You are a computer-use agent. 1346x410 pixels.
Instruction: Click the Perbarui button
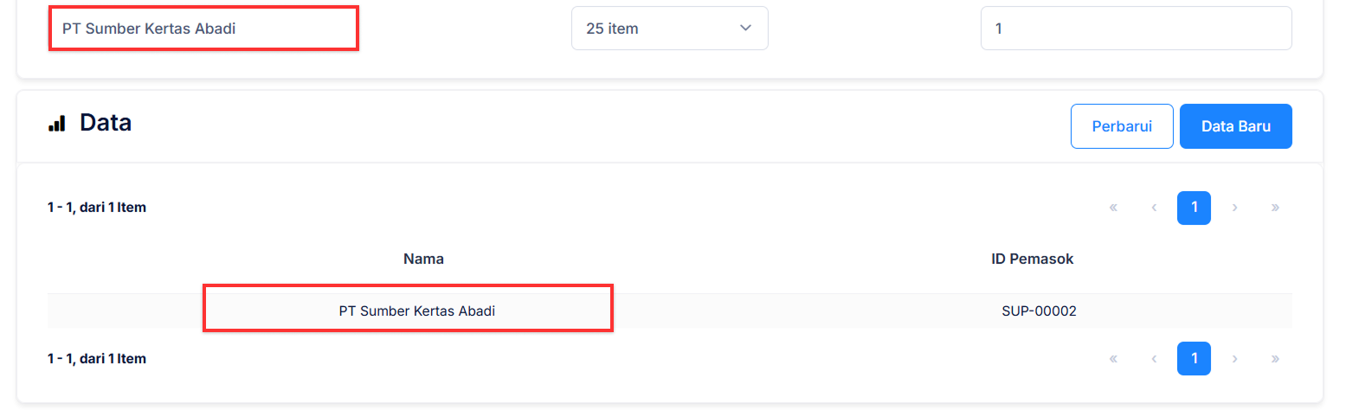pyautogui.click(x=1122, y=126)
